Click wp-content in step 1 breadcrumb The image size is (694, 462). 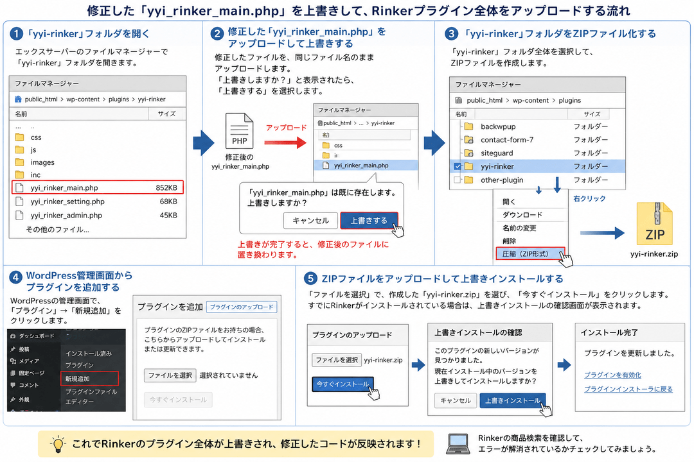(x=83, y=99)
